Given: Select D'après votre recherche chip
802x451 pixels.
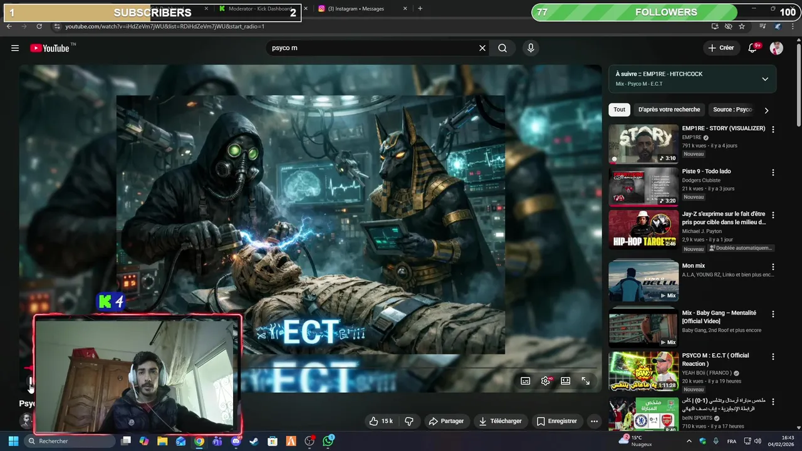Looking at the screenshot, I should point(669,110).
